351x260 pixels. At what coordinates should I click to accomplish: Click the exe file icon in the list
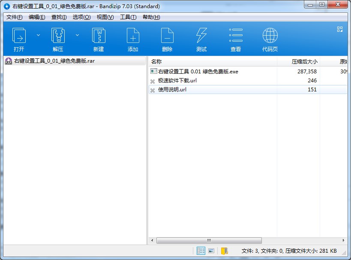(153, 71)
